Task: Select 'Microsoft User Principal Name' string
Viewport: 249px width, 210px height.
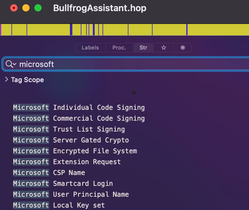Action: tap(71, 194)
